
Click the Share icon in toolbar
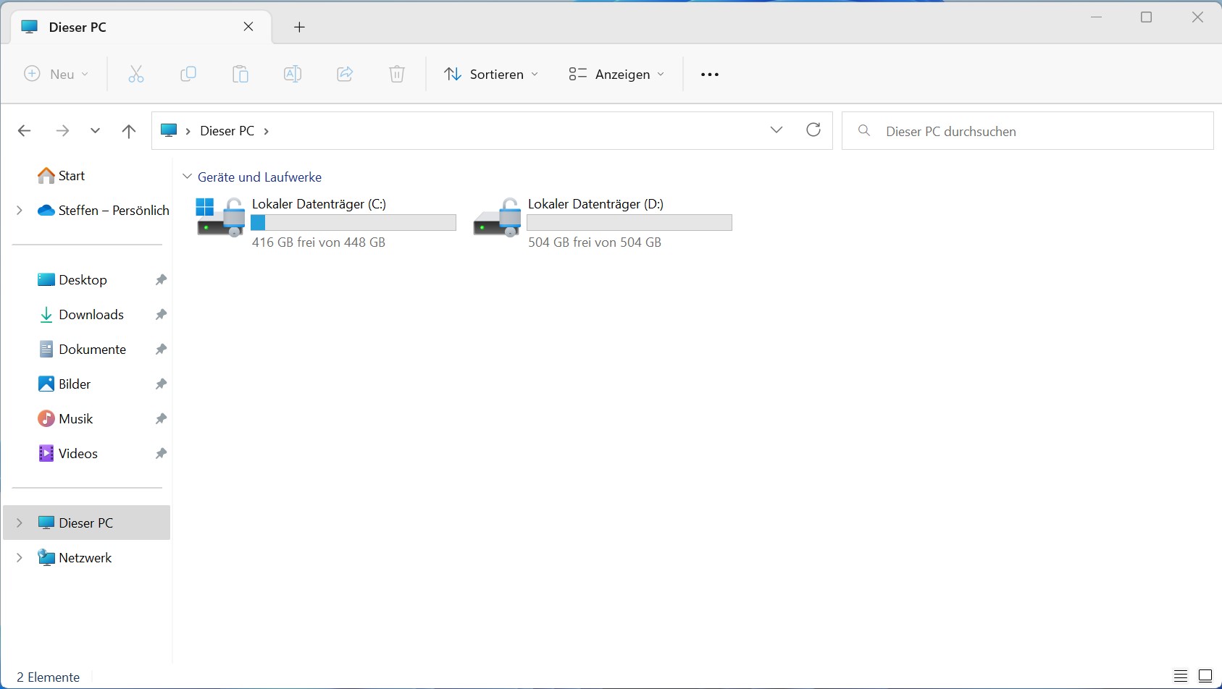click(x=345, y=74)
